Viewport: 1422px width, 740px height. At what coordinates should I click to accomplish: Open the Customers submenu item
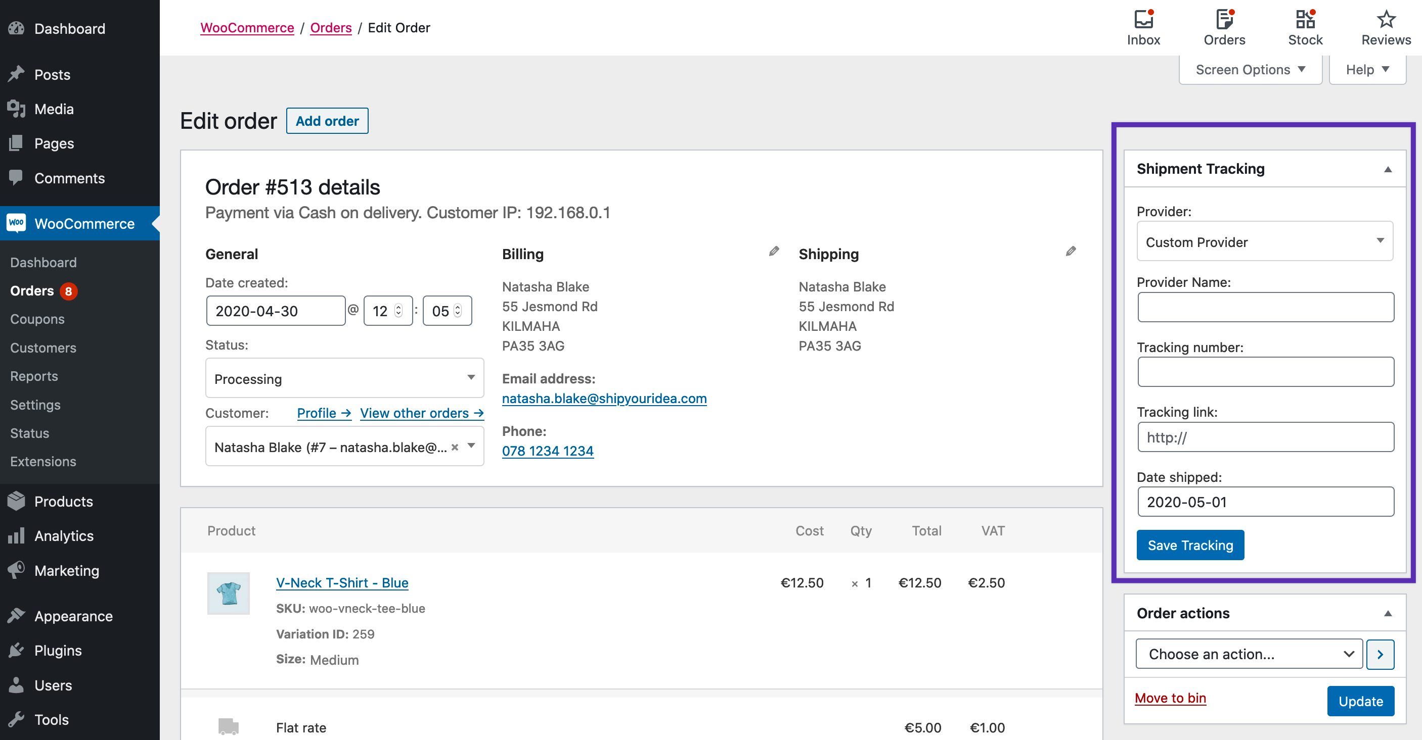click(43, 348)
